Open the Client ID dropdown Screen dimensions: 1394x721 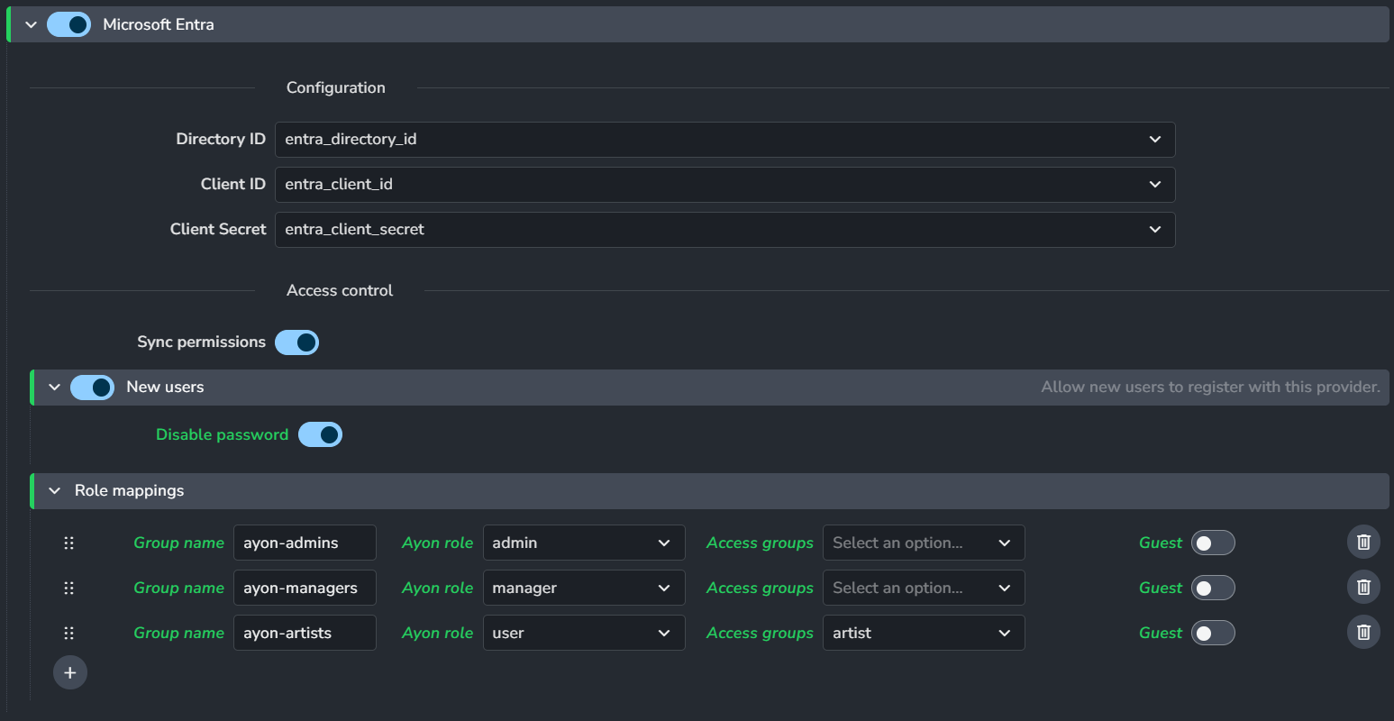(x=725, y=185)
